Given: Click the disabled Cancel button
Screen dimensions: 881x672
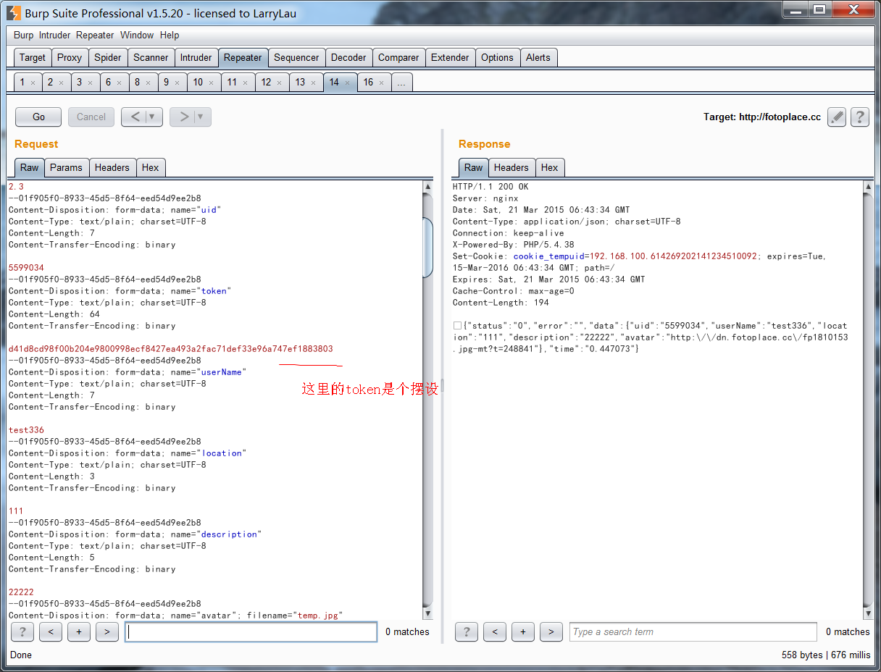Looking at the screenshot, I should click(91, 117).
